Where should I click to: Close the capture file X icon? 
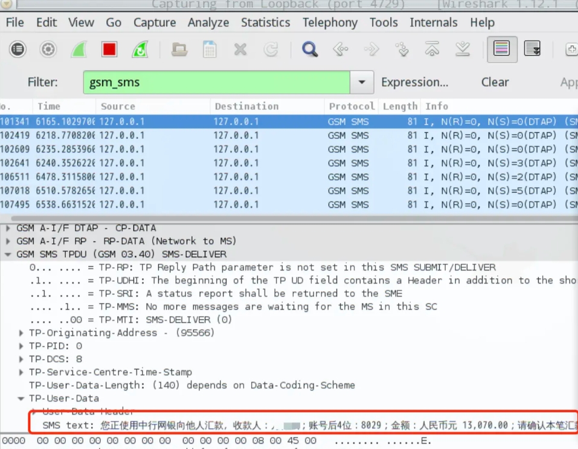[240, 49]
